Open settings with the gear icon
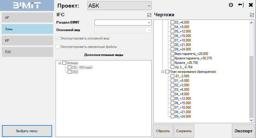This screenshot has height=138, width=256. (231, 5)
